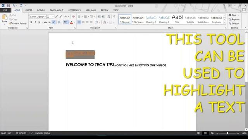Viewport: 248px width, 139px height.
Task: Switch to Print Layout view
Action: click(205, 133)
